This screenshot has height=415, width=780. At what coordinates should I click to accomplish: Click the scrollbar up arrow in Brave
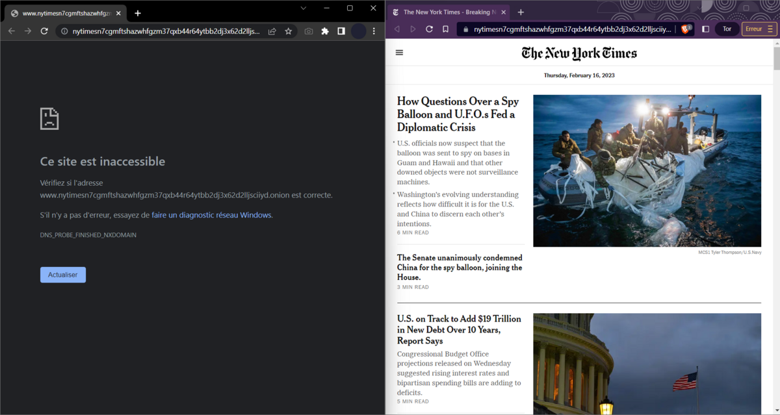[x=777, y=42]
